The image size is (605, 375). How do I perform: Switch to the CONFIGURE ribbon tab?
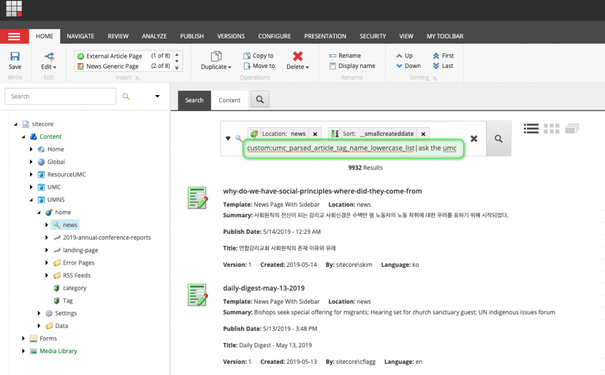(x=274, y=36)
